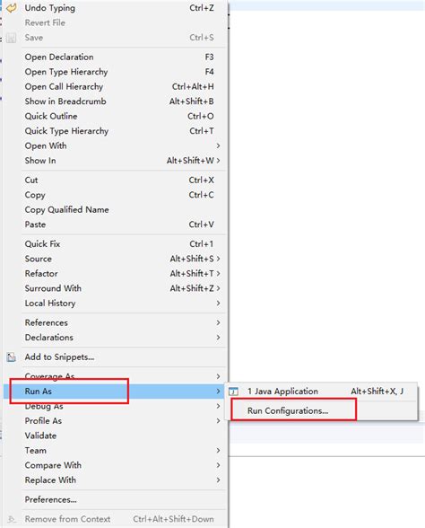Expand the Open With submenu arrow
The image size is (425, 528).
coord(218,145)
